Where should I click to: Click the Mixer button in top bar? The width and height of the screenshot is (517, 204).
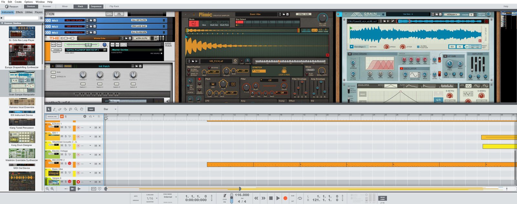[x=65, y=6]
